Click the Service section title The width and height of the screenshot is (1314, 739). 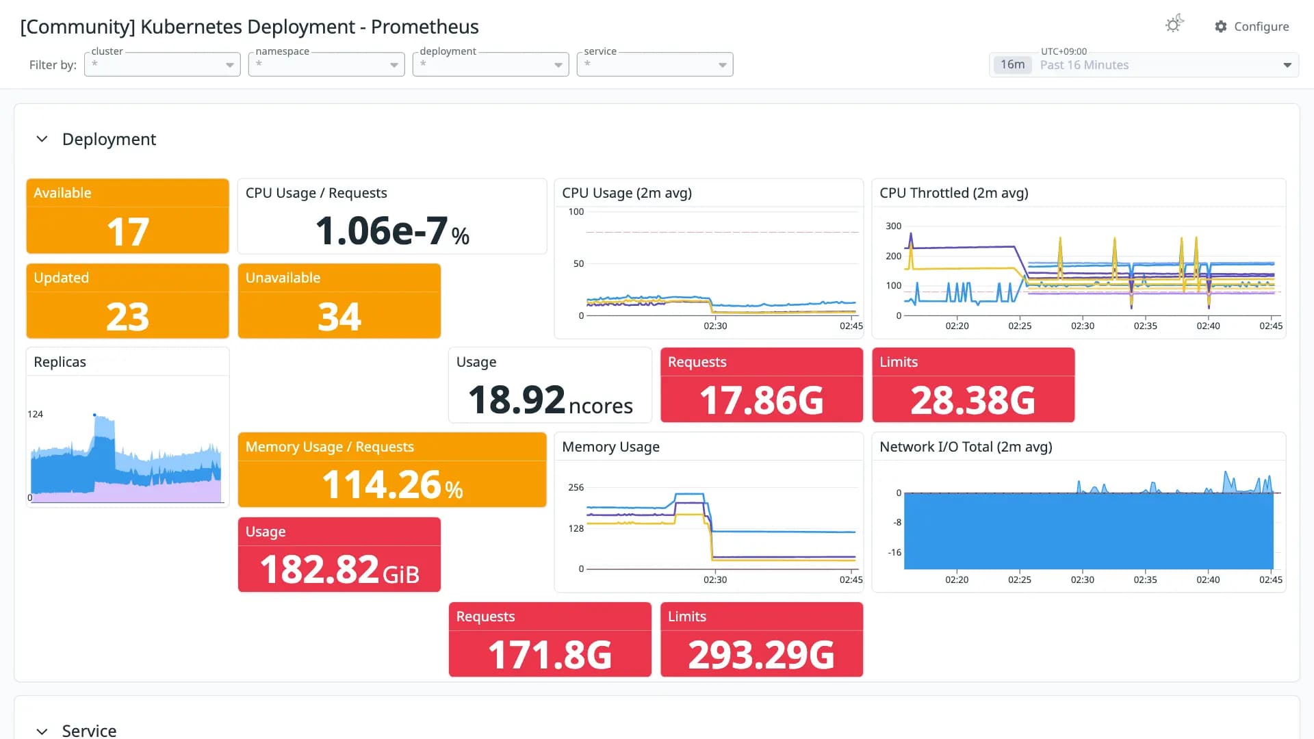(x=89, y=730)
